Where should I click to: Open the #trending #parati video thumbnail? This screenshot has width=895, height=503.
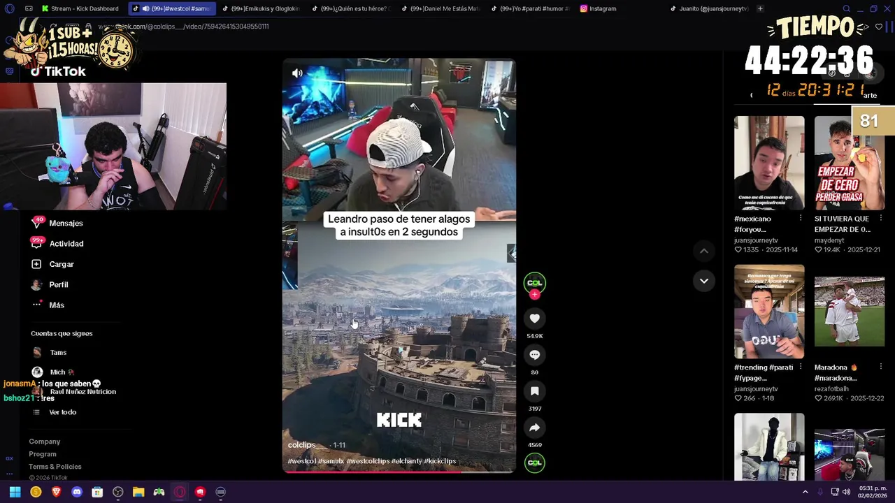(769, 312)
